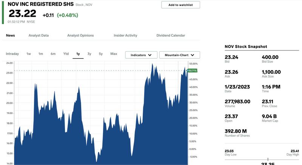Click the Ask Size value 1,100.00
This screenshot has width=302, height=165.
[271, 72]
